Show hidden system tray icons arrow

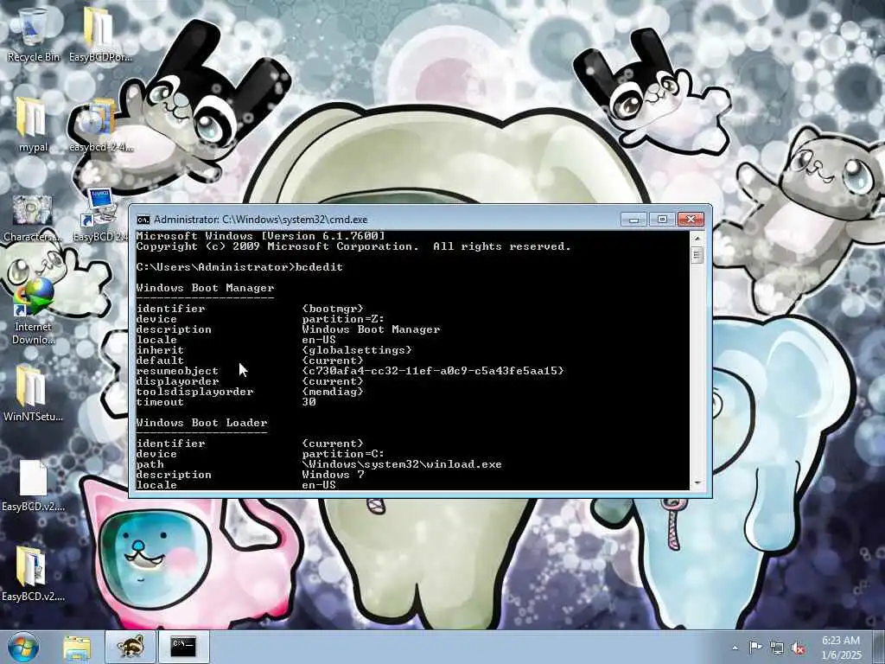pos(735,648)
